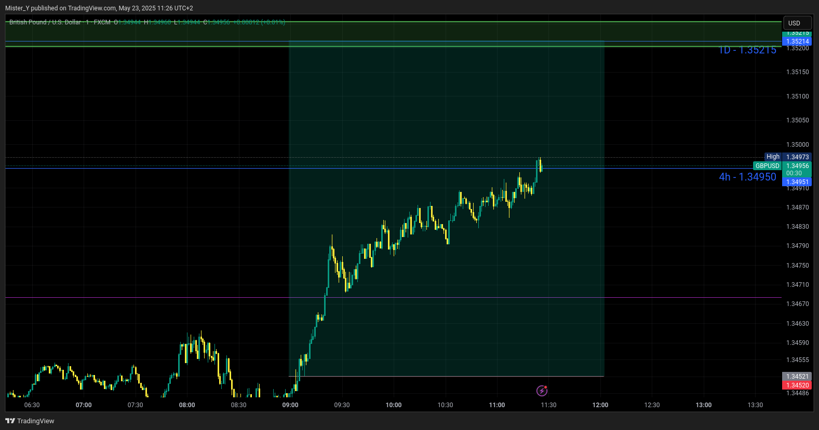Select the 1D - 1.35215 level label
Viewport: 819px width, 430px height.
[748, 50]
